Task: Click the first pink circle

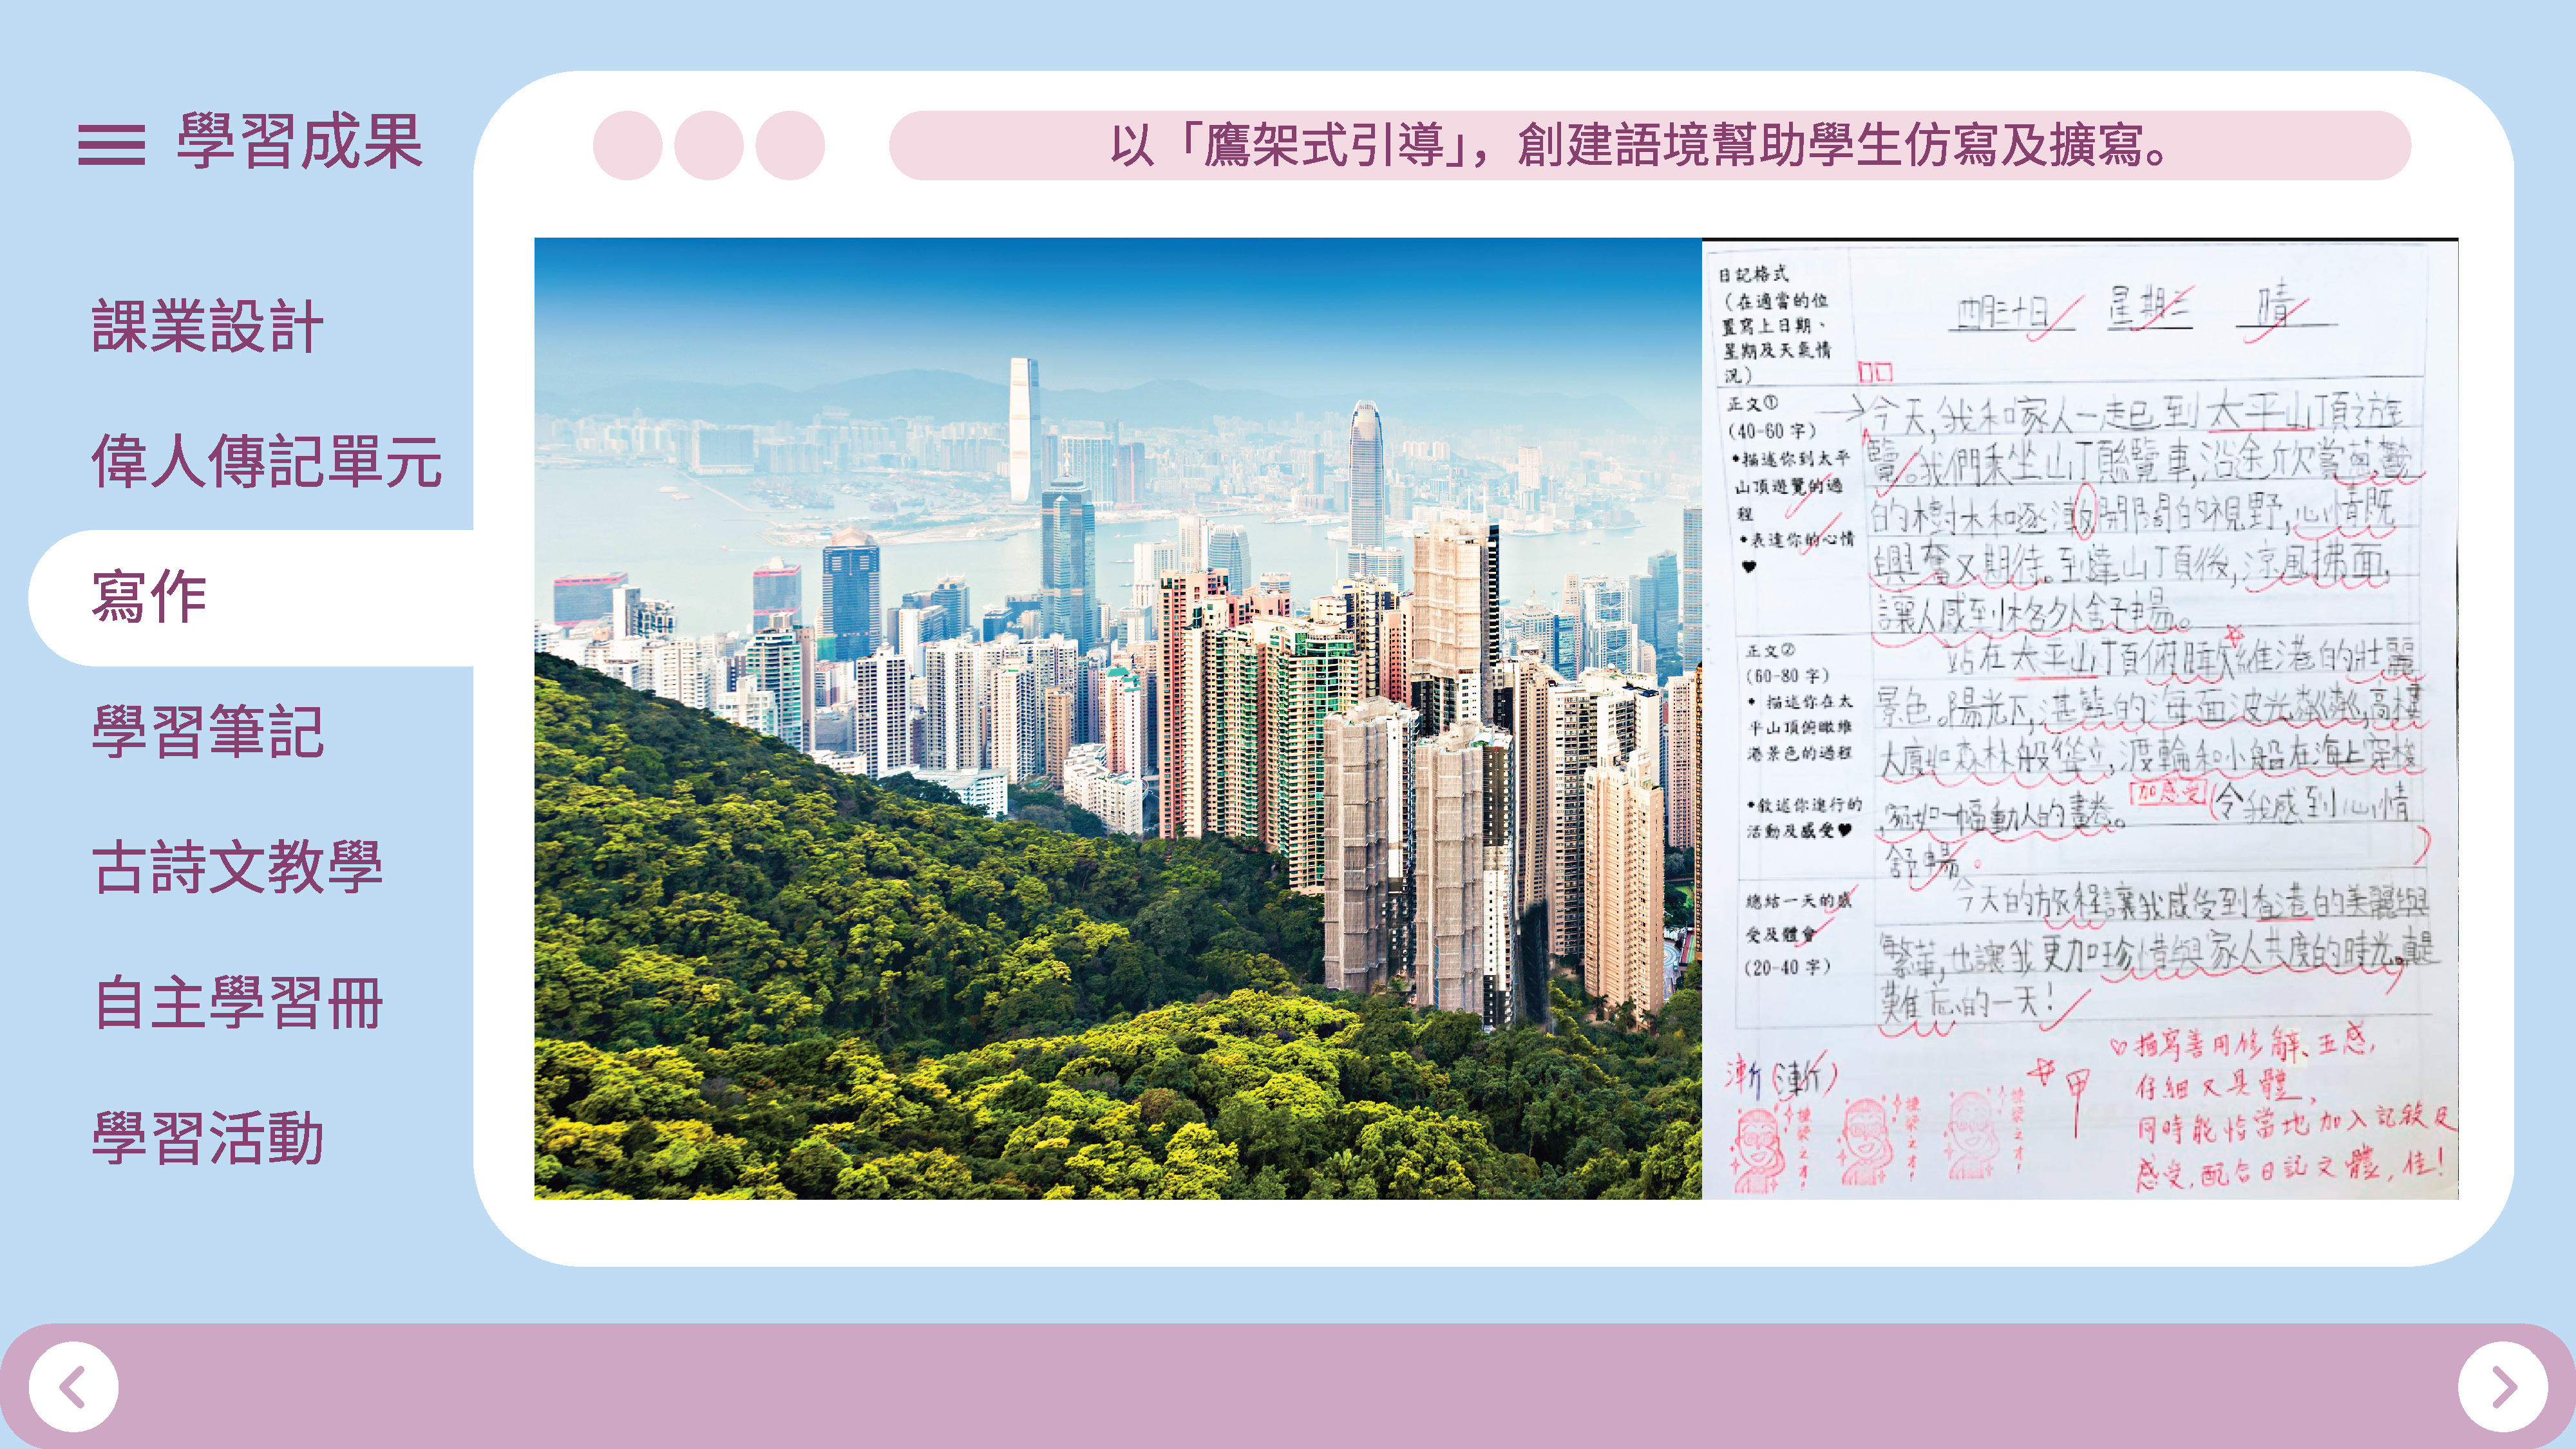Action: coord(627,145)
